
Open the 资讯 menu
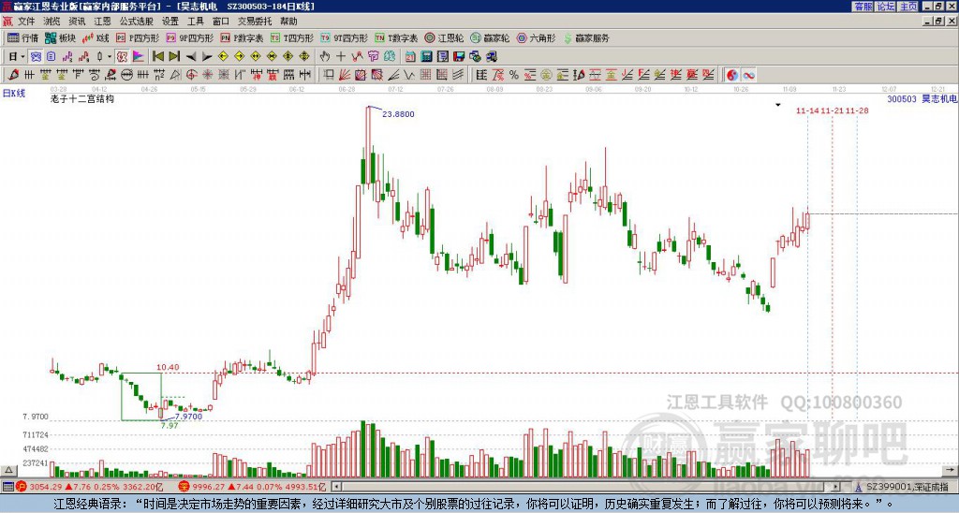(x=77, y=22)
